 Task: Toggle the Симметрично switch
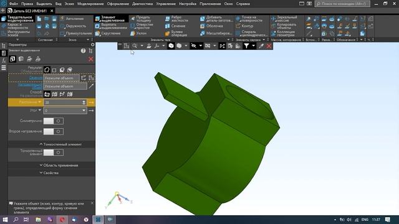53,121
